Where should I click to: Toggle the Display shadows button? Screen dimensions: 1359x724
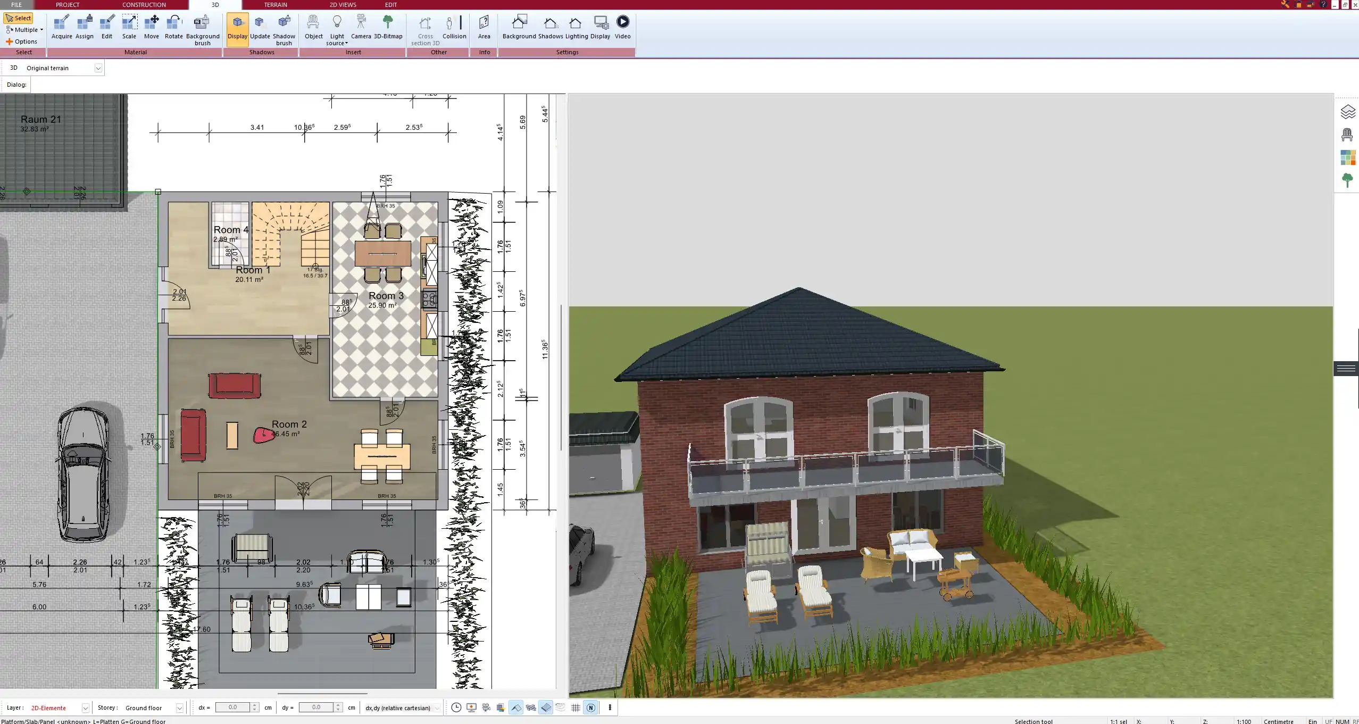point(551,26)
